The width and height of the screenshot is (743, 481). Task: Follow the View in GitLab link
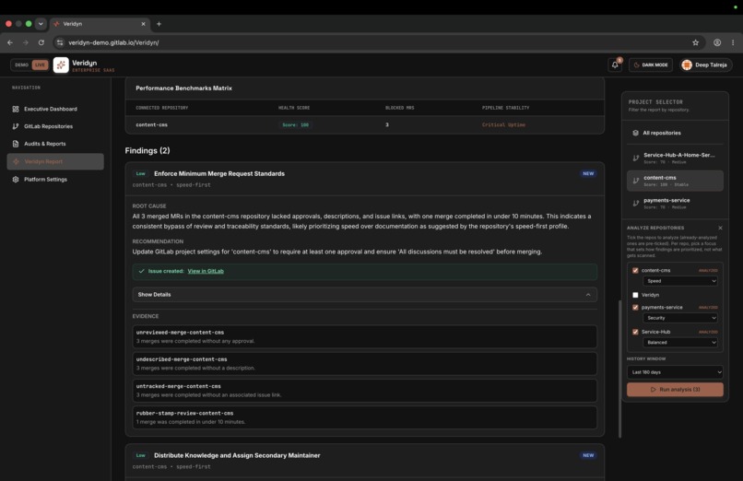click(x=206, y=271)
